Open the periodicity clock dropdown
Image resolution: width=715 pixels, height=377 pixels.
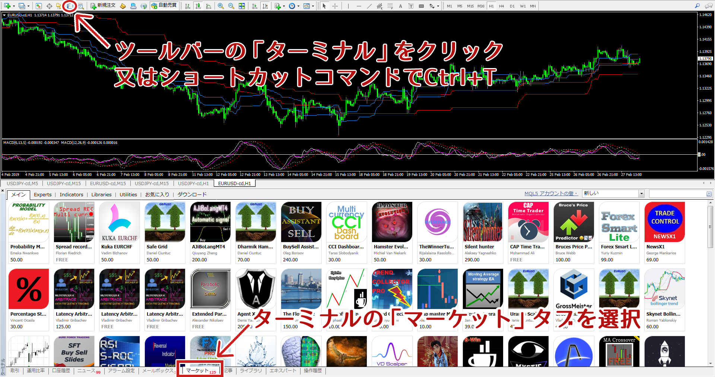pos(294,6)
